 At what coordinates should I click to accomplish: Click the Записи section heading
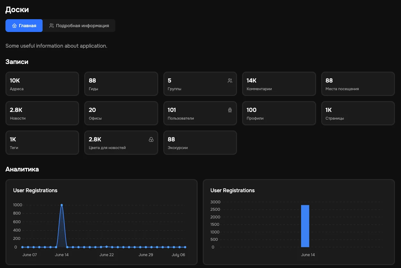tap(17, 62)
